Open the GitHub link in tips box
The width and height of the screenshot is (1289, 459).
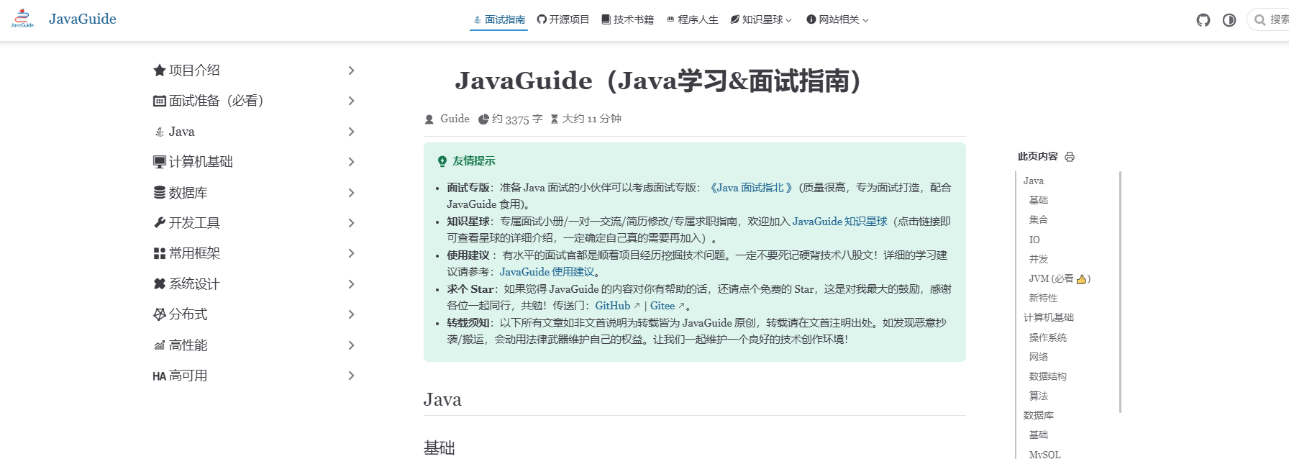[x=617, y=306]
